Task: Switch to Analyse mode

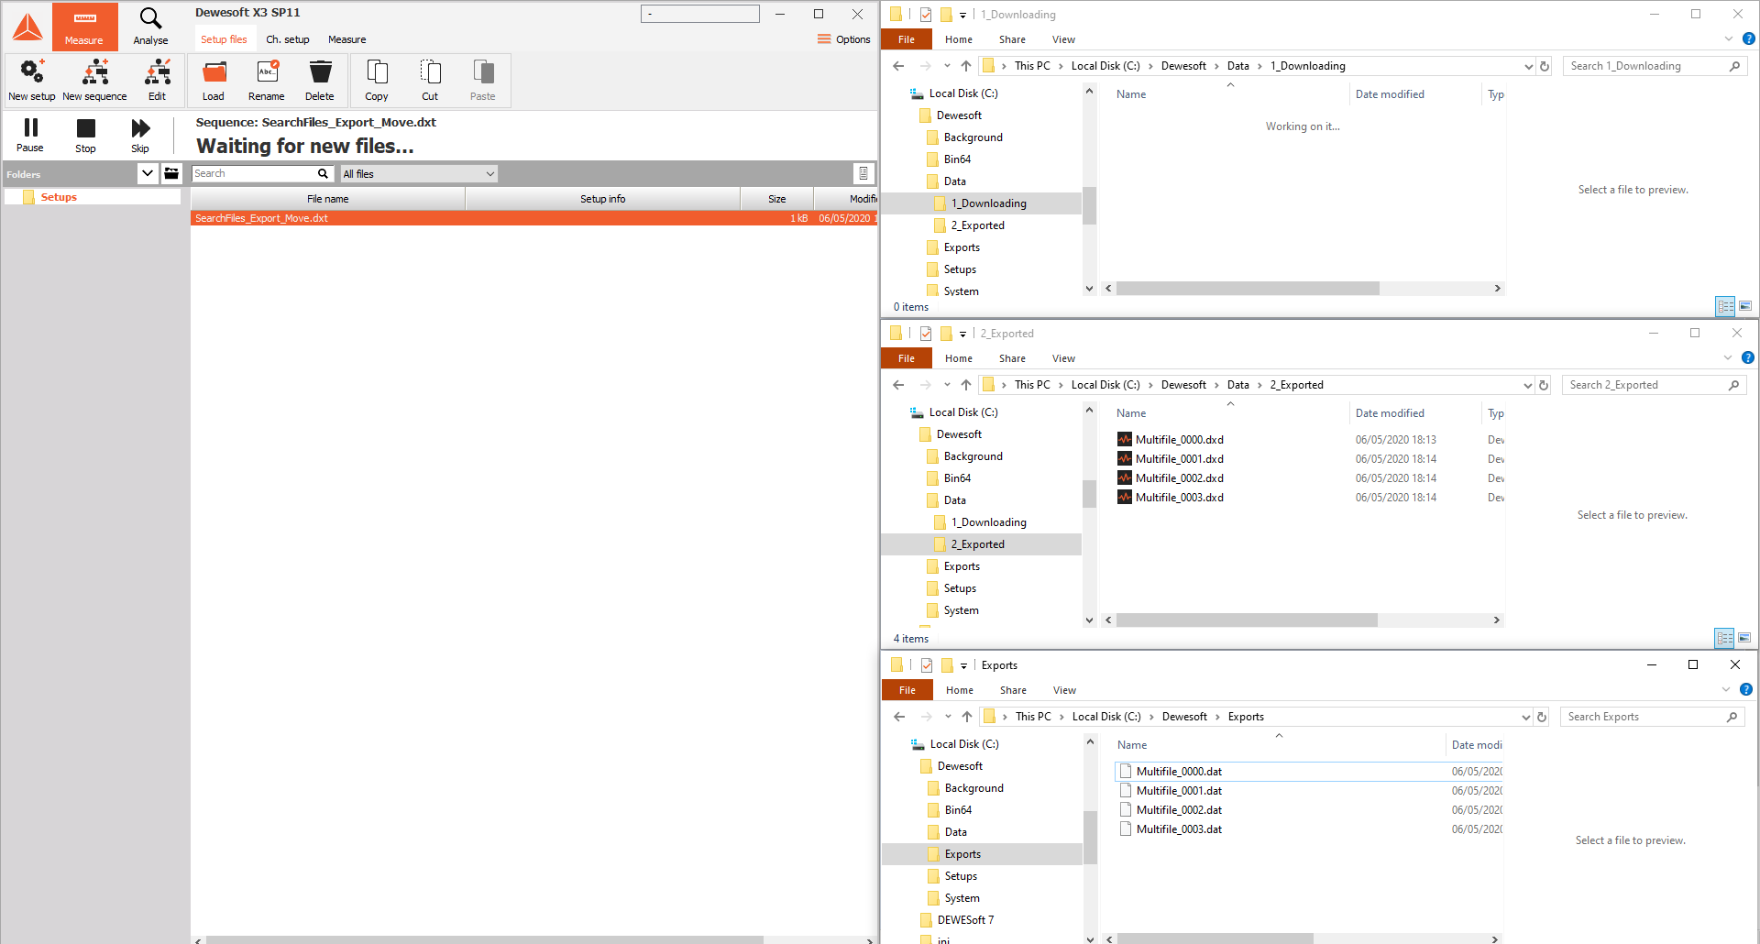Action: pos(150,26)
